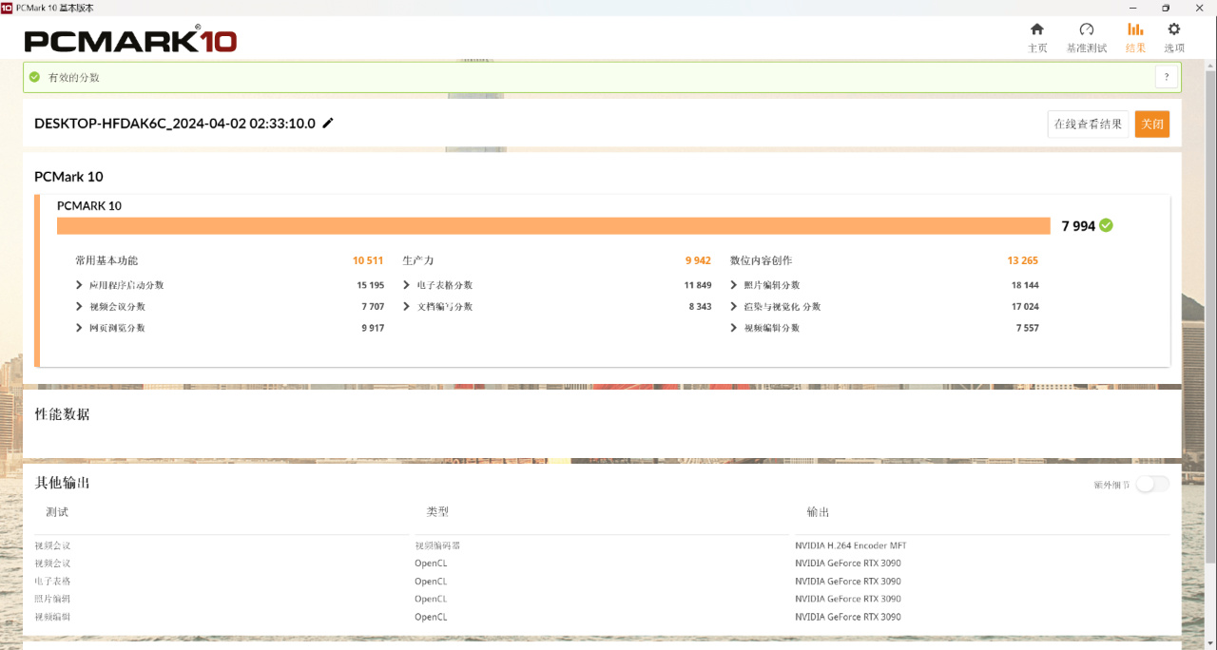The image size is (1217, 650).
Task: Click the 生产力 heading
Action: pyautogui.click(x=418, y=260)
